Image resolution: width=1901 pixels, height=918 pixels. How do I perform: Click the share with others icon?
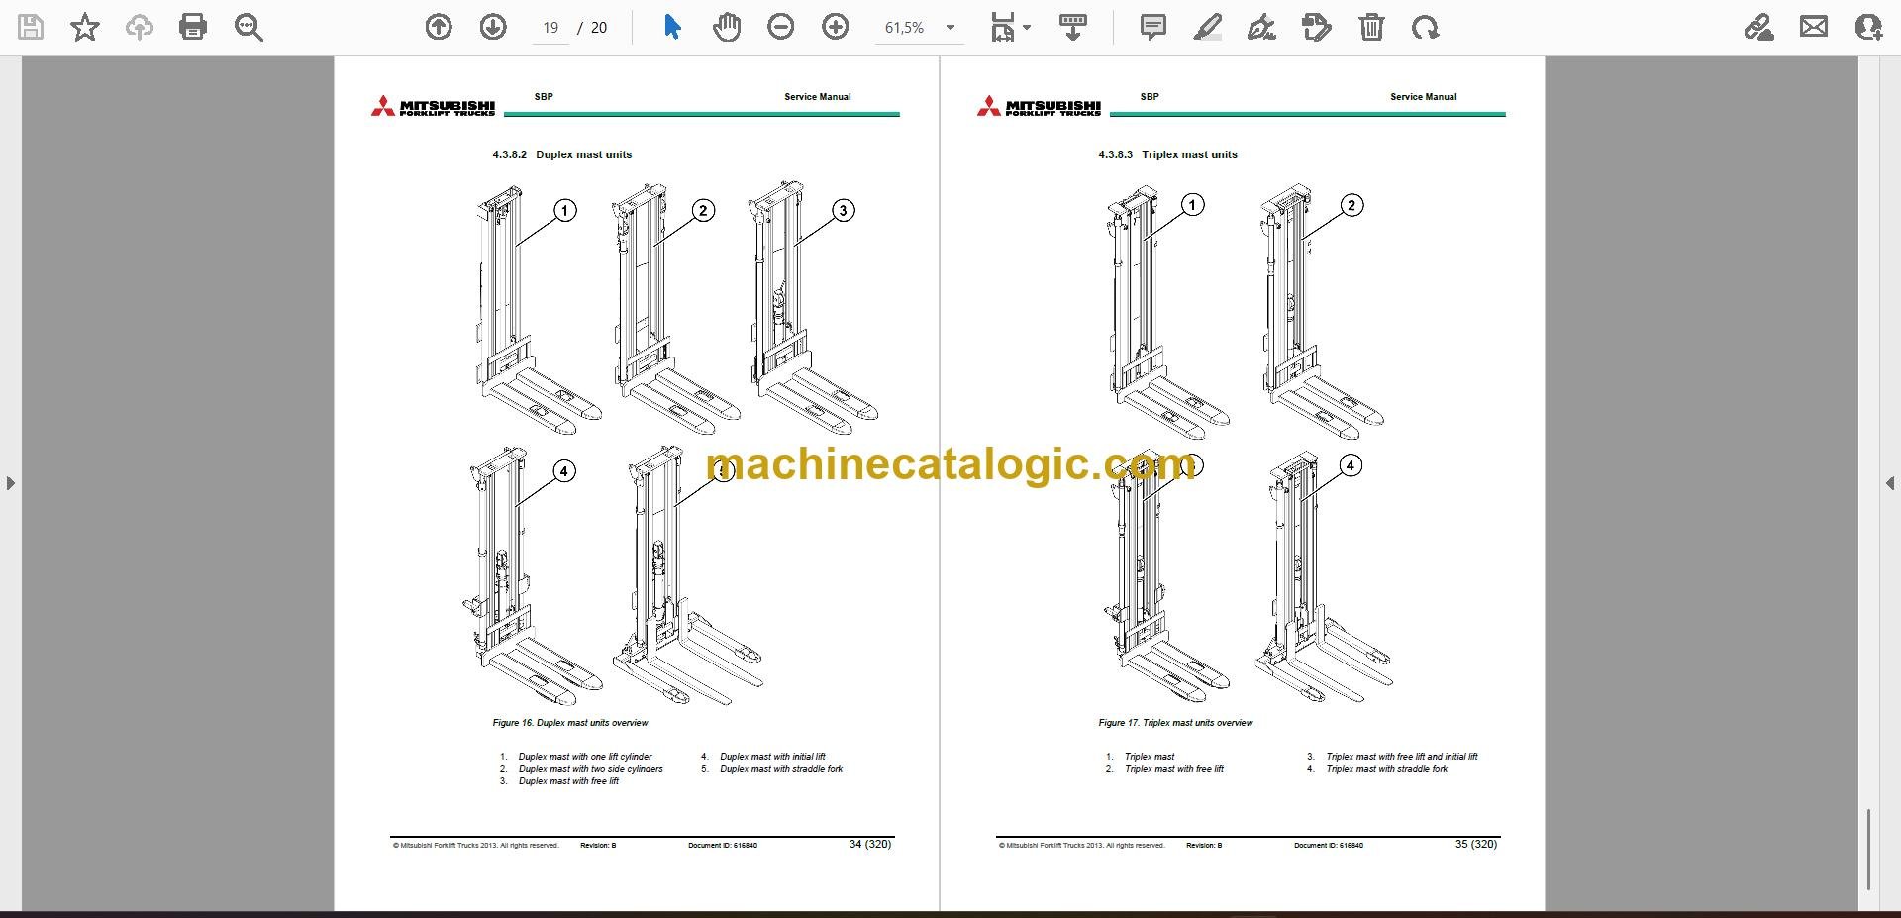coord(1868,27)
